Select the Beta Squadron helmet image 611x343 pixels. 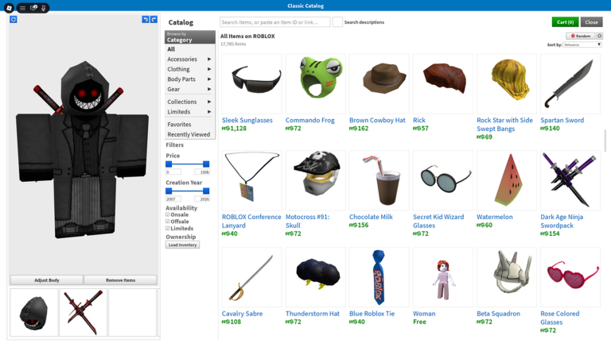coord(507,277)
